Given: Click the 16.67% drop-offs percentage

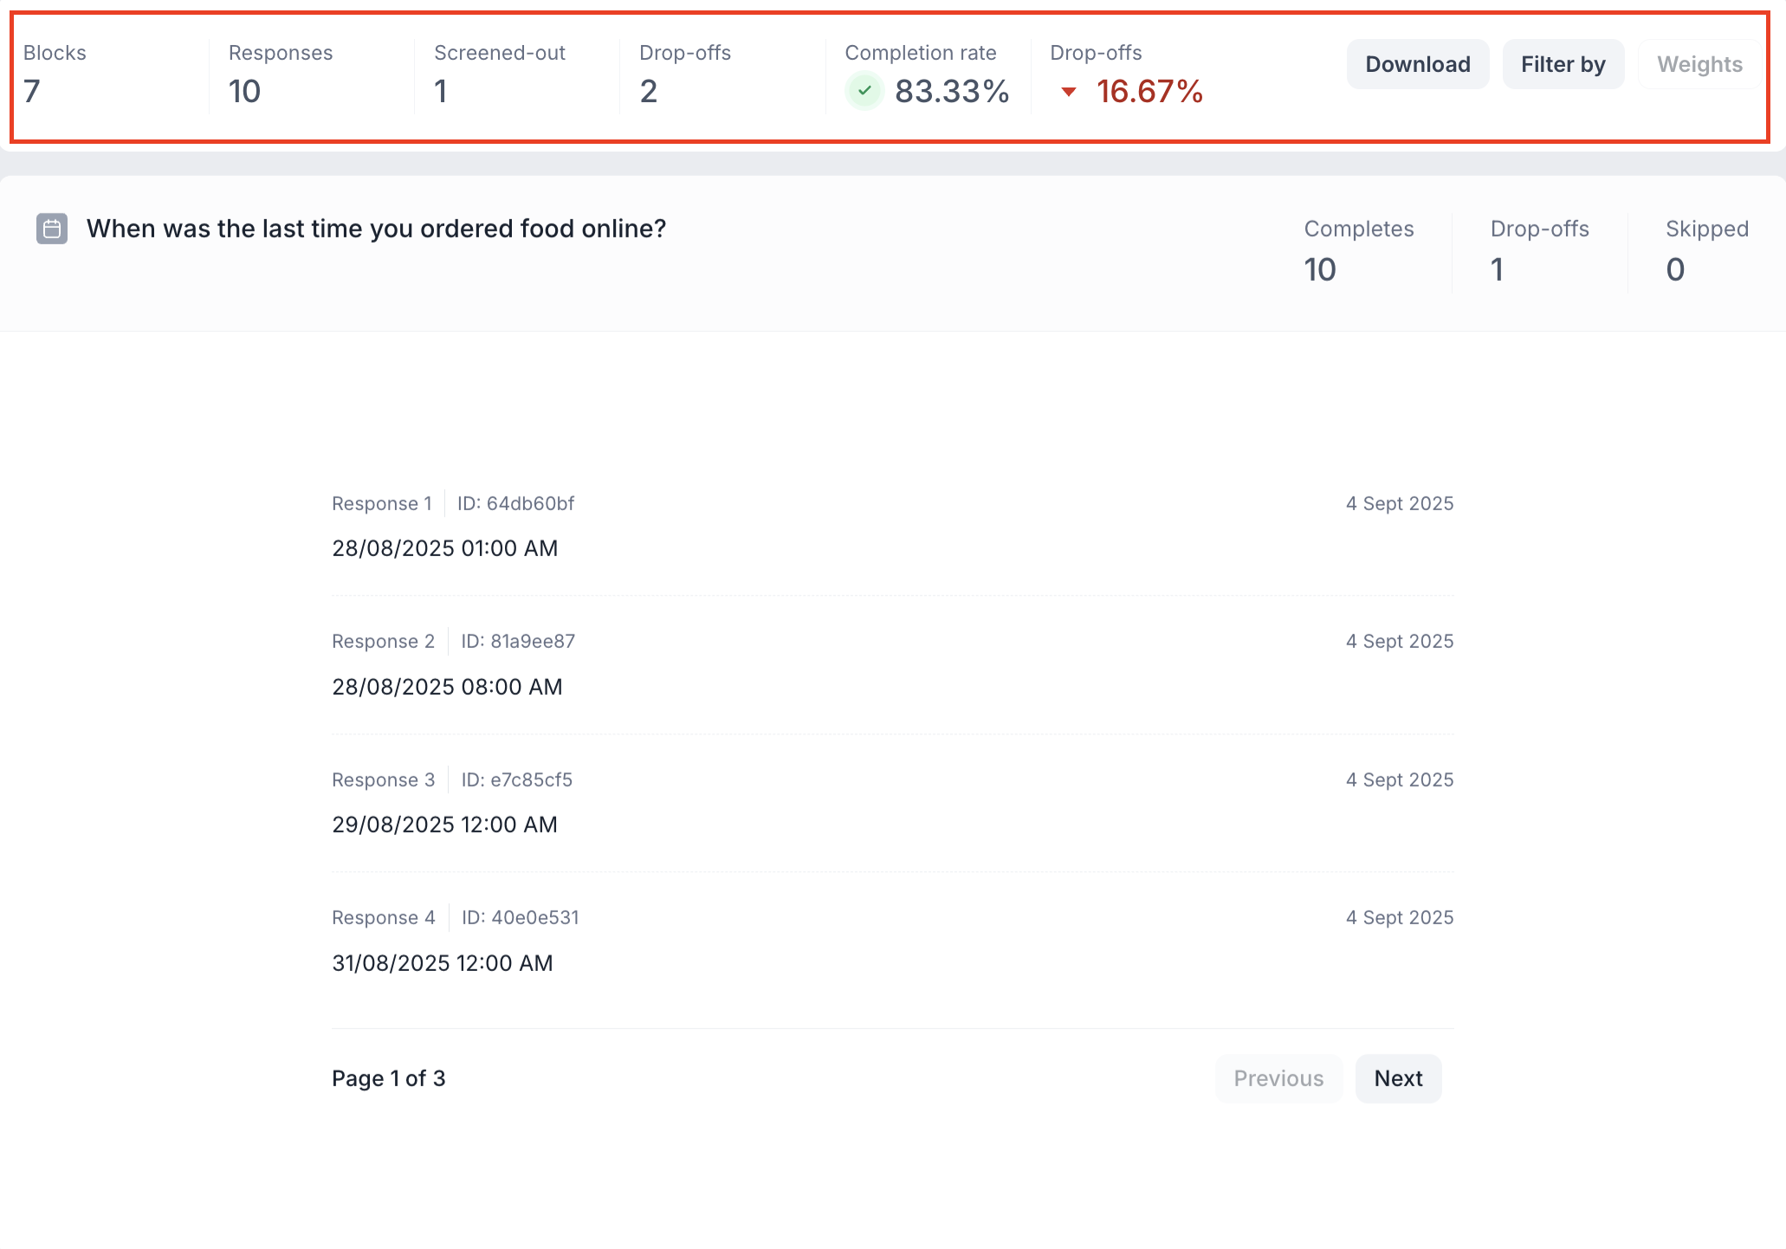Looking at the screenshot, I should coord(1149,91).
